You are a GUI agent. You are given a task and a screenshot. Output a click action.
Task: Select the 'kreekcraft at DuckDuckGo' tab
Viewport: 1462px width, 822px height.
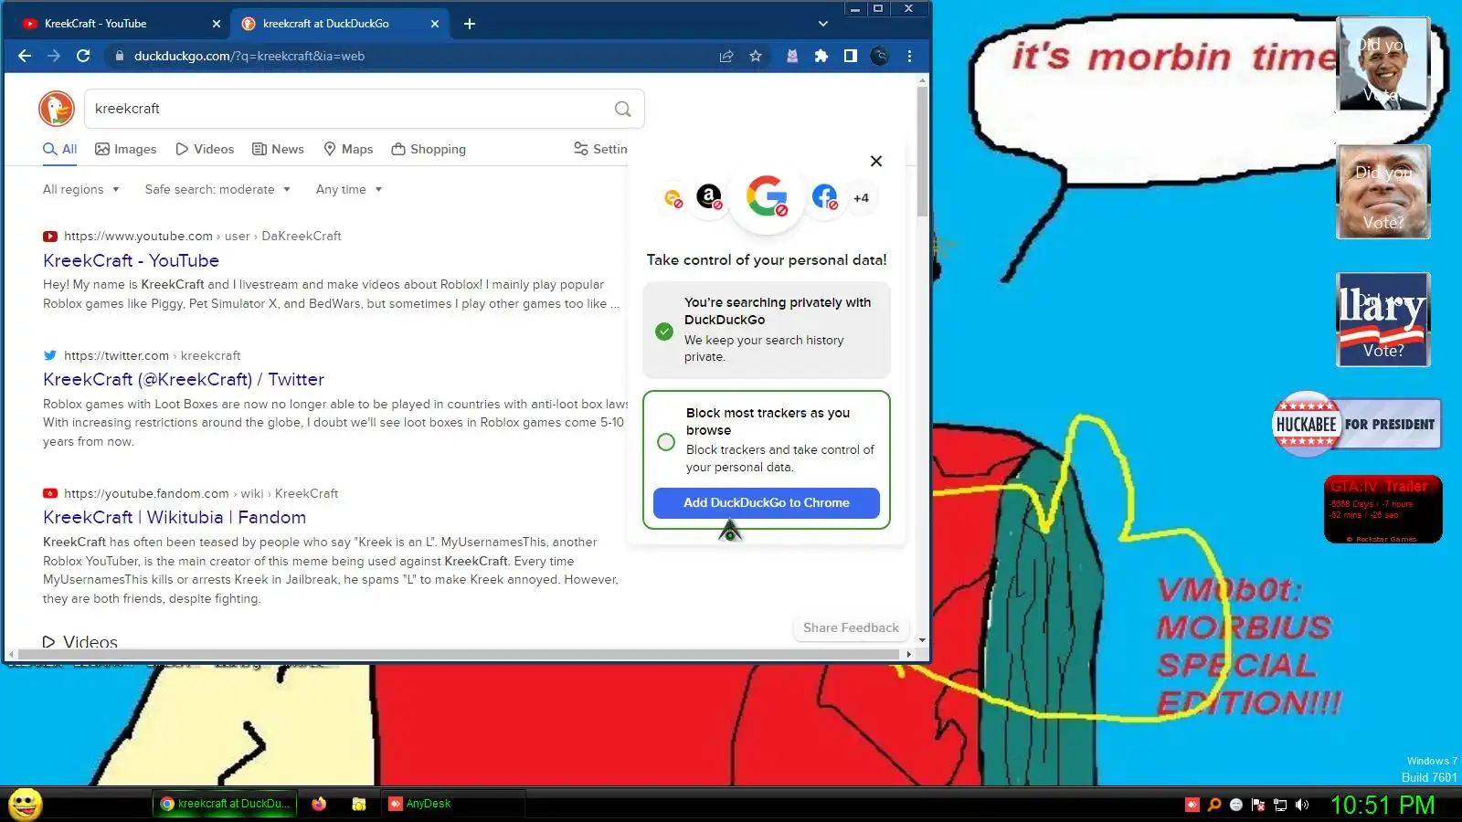340,24
